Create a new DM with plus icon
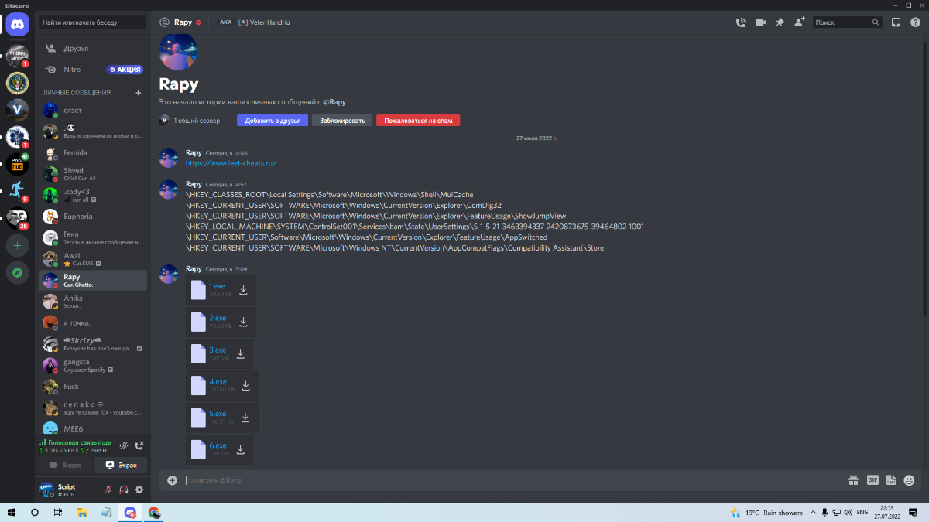Image resolution: width=929 pixels, height=522 pixels. pos(139,93)
